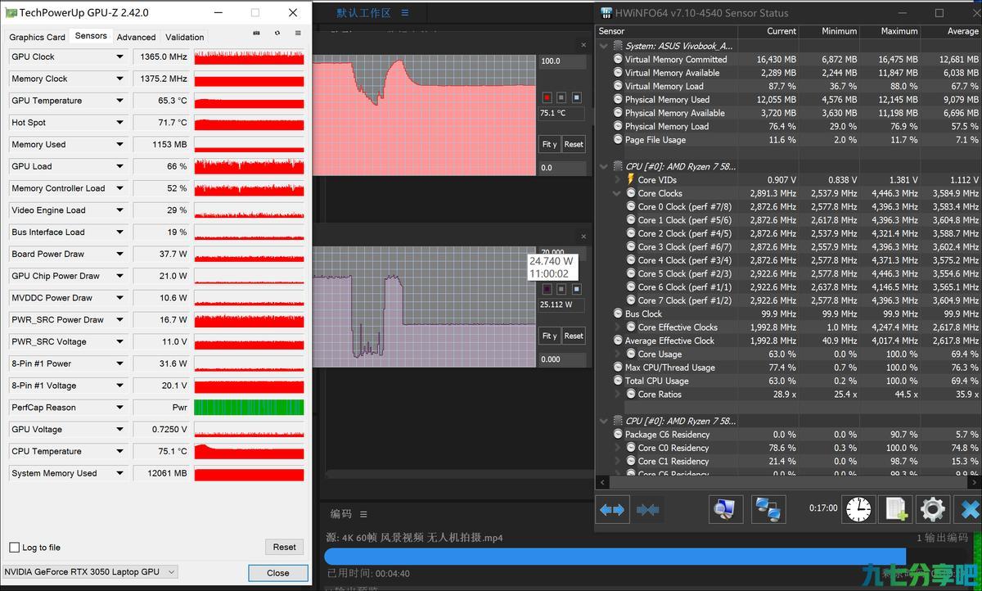The image size is (982, 591).
Task: Click Reset on the temperature graph
Action: pyautogui.click(x=574, y=144)
